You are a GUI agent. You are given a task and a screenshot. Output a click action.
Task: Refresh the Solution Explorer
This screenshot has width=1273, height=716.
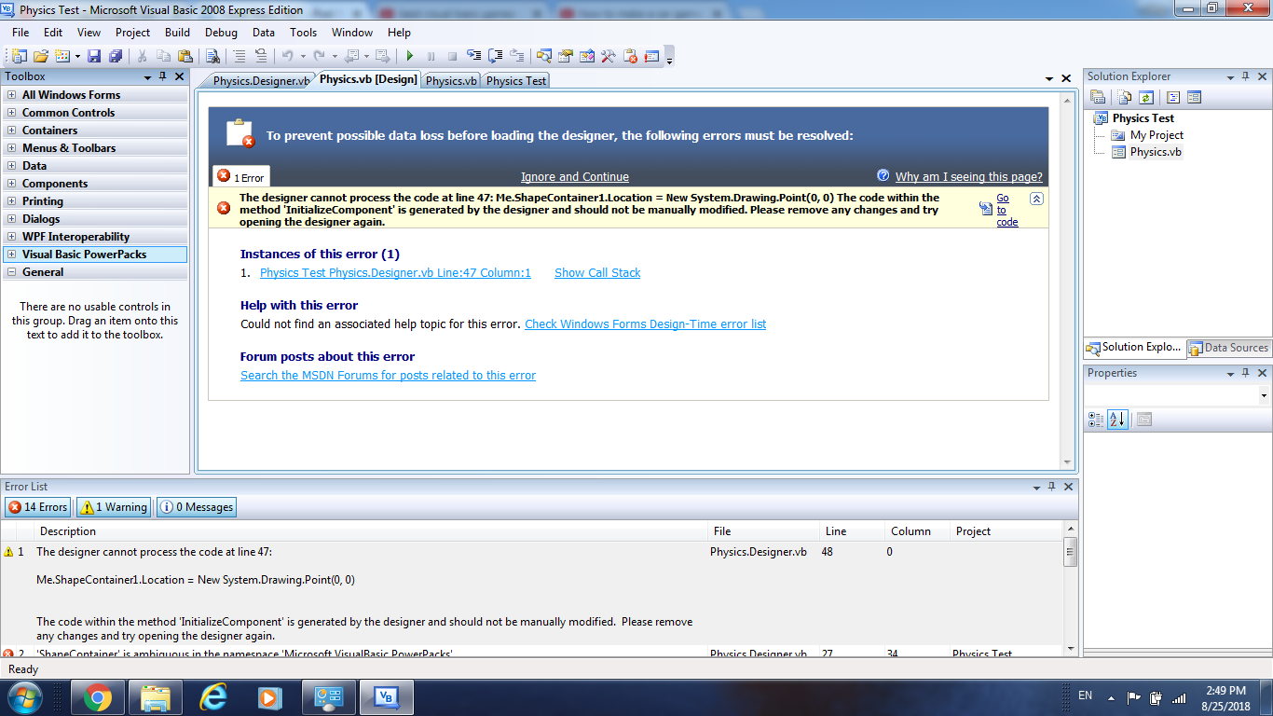pos(1146,97)
